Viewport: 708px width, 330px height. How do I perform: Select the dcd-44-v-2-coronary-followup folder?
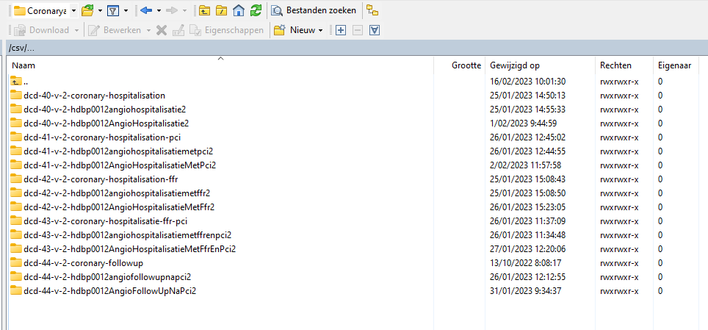tap(83, 262)
